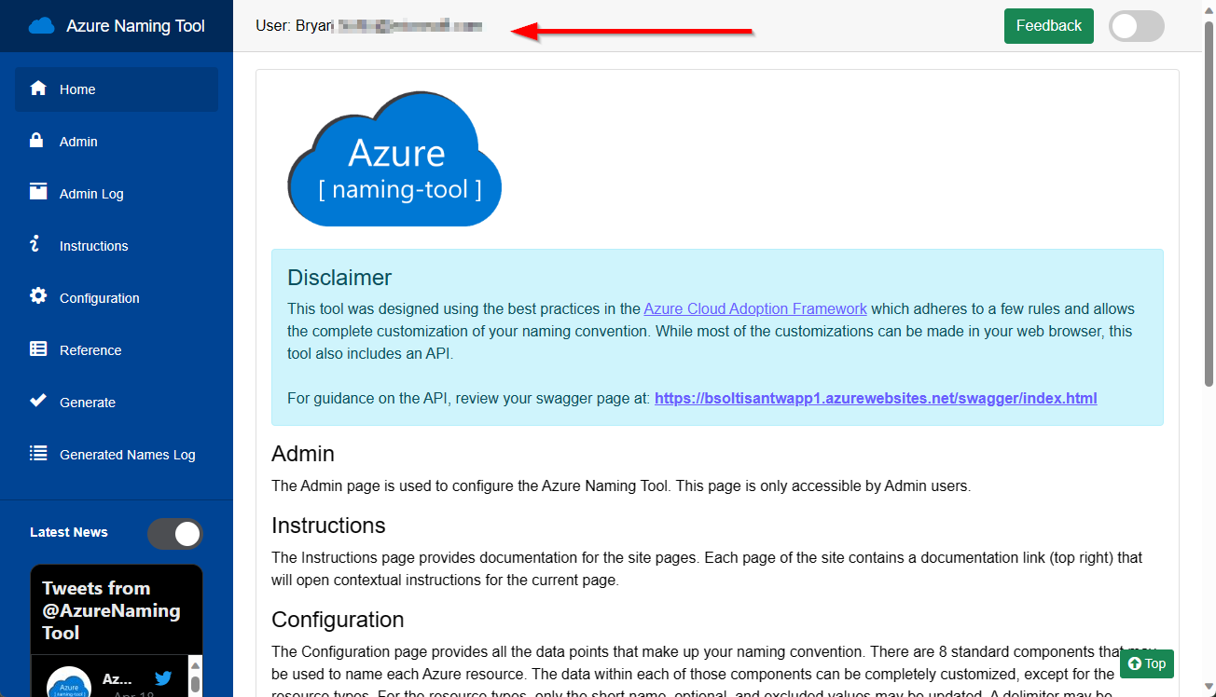Click the Configuration gear icon
Screen dimensions: 1216x697
click(38, 296)
